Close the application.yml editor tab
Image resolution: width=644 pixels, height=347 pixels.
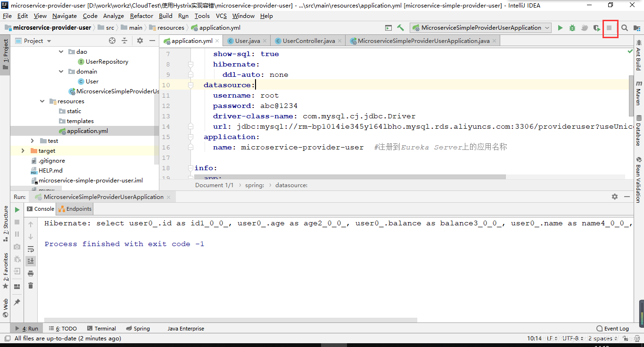[x=217, y=41]
